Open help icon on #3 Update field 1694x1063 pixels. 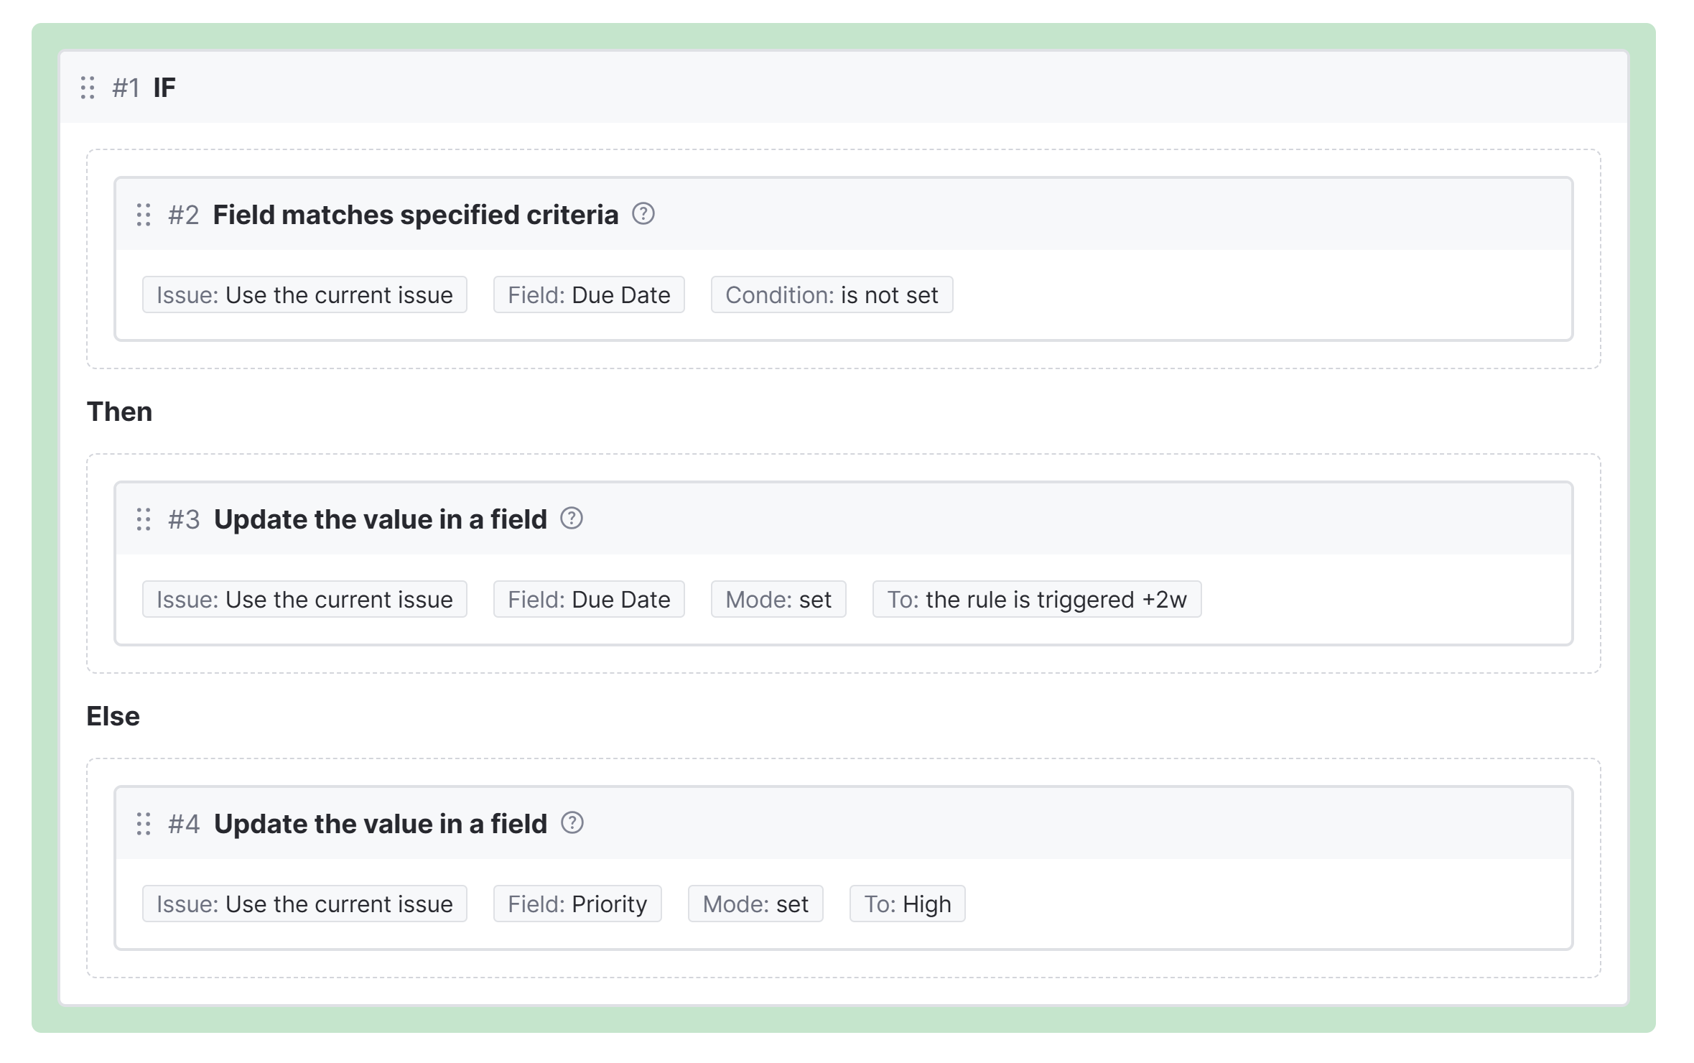tap(572, 519)
